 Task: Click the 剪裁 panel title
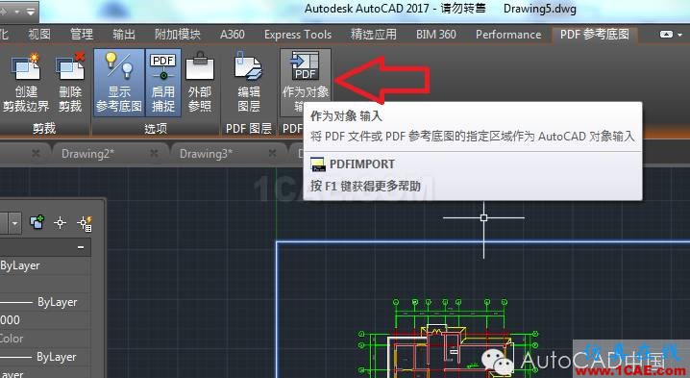44,128
